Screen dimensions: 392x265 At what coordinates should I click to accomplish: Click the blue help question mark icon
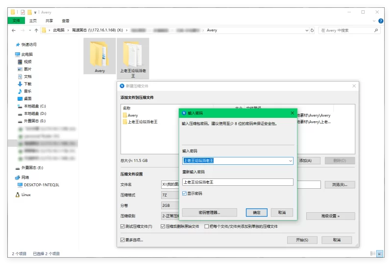click(381, 21)
